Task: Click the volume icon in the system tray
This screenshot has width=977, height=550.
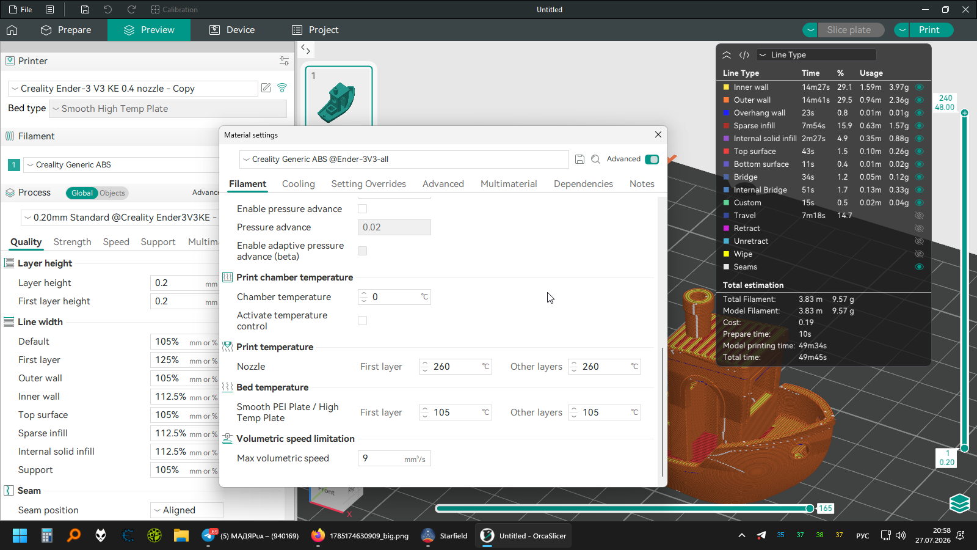Action: point(901,536)
